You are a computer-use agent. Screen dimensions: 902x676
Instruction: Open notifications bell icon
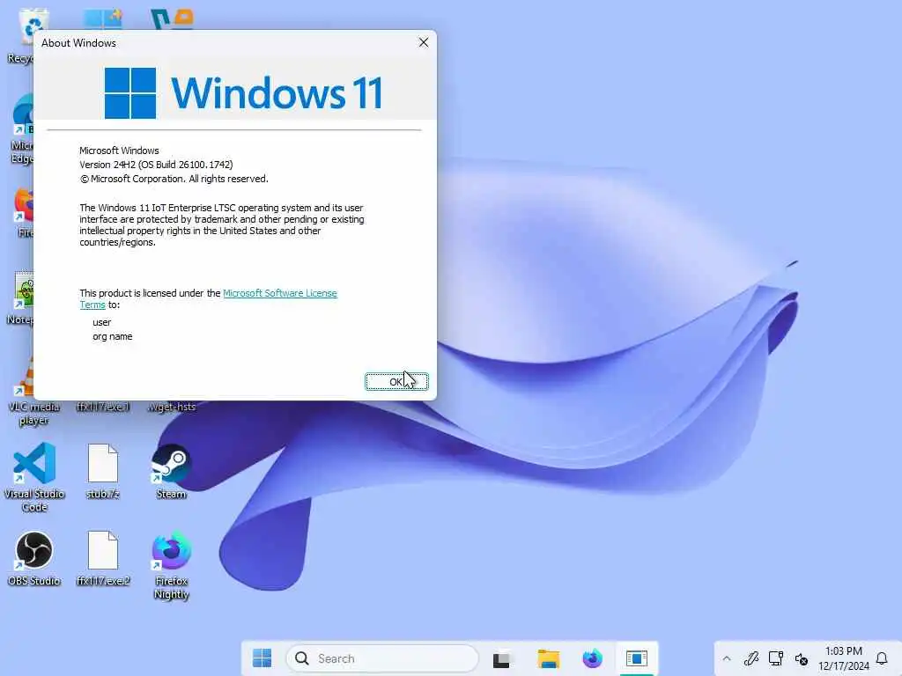point(882,658)
